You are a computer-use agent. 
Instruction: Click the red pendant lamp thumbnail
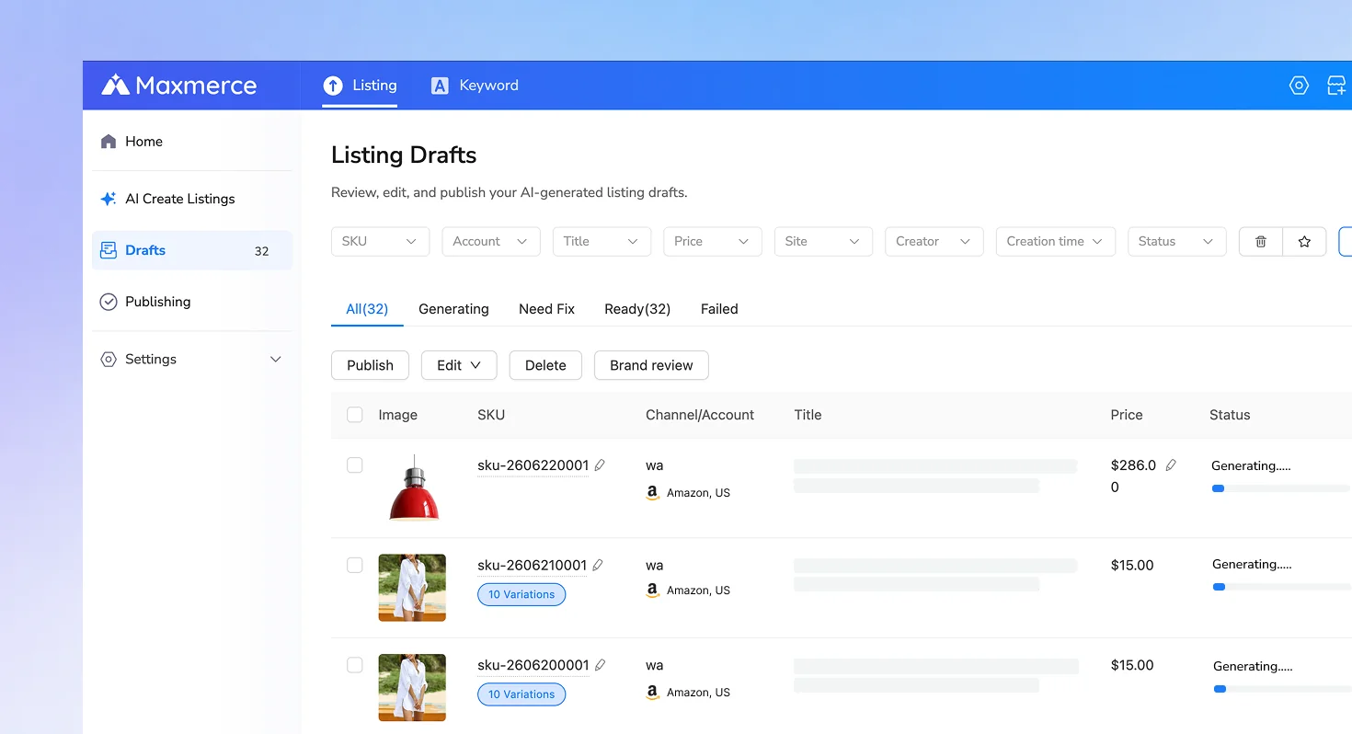(413, 487)
